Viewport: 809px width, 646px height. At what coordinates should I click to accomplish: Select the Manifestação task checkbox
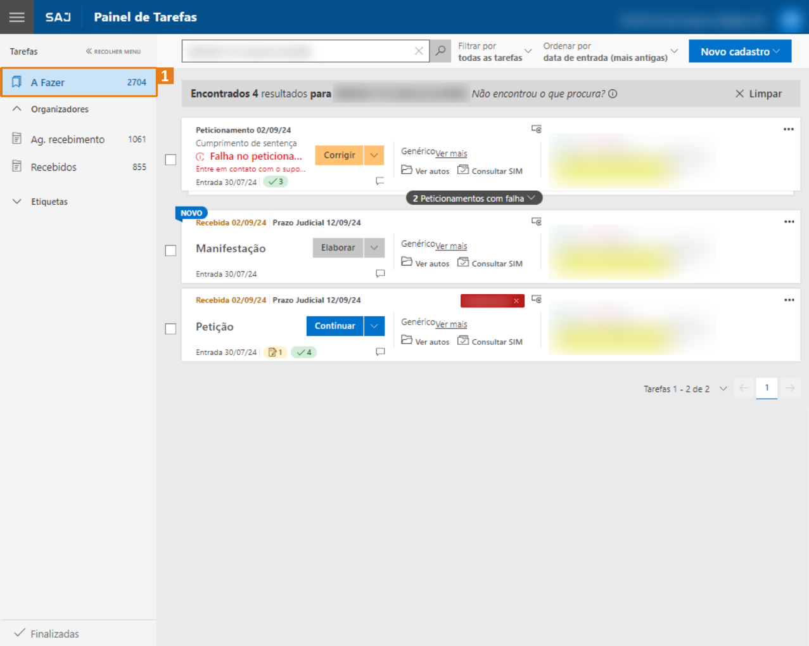coord(170,250)
